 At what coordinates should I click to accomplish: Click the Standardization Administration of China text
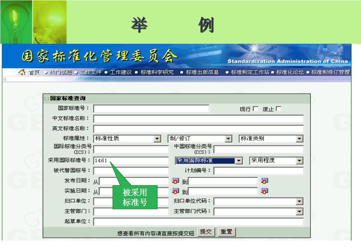pyautogui.click(x=288, y=61)
